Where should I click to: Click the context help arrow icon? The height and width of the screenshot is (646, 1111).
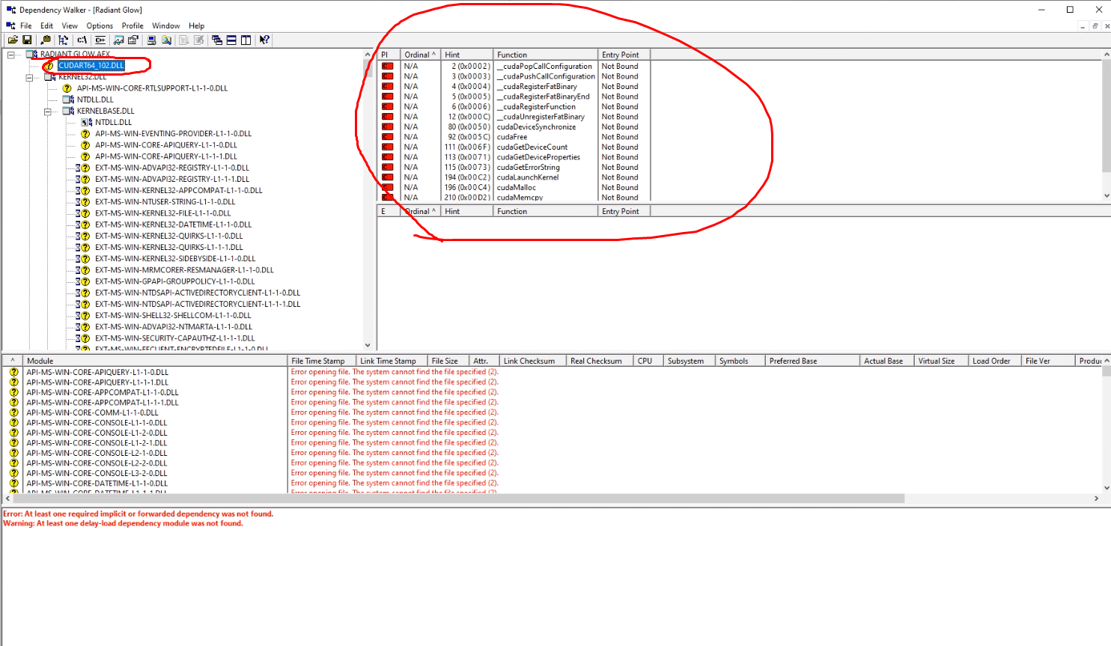264,40
